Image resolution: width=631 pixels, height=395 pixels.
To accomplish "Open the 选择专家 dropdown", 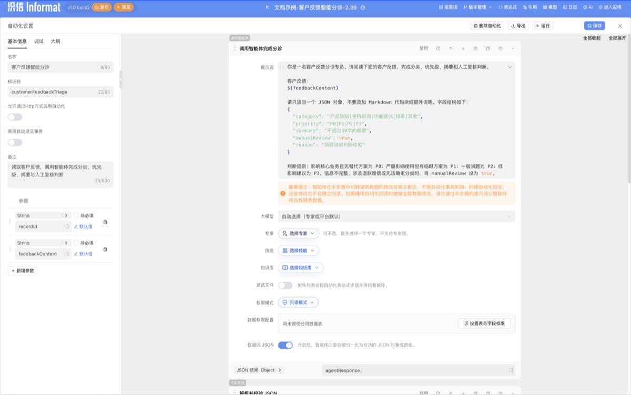I will click(x=298, y=233).
